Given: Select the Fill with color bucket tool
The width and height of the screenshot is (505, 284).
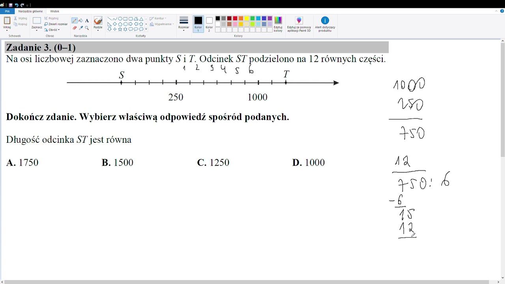Looking at the screenshot, I should tap(81, 21).
